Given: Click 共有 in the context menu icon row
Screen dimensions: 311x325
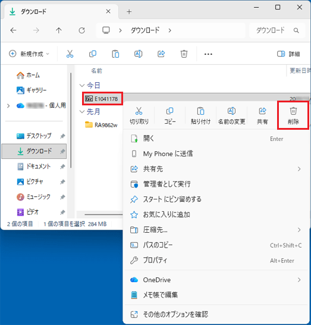Looking at the screenshot, I should [262, 115].
